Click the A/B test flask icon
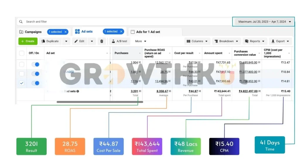 click(x=113, y=41)
